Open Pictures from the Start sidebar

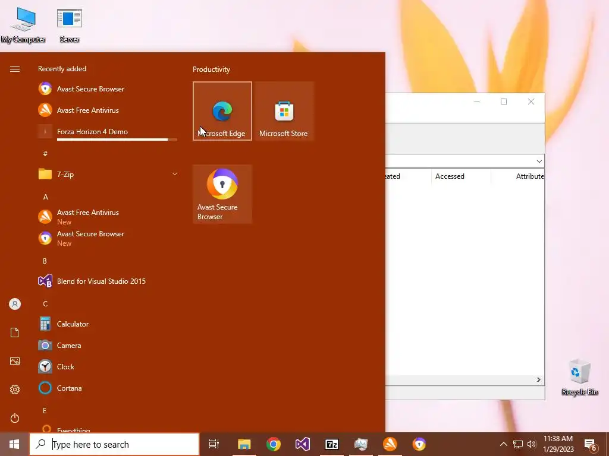(15, 361)
